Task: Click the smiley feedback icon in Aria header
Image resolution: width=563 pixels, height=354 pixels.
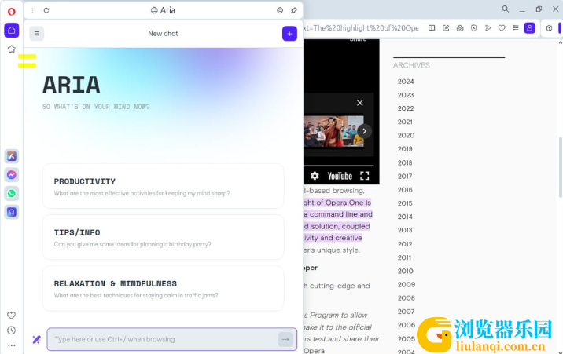Action: tap(280, 10)
